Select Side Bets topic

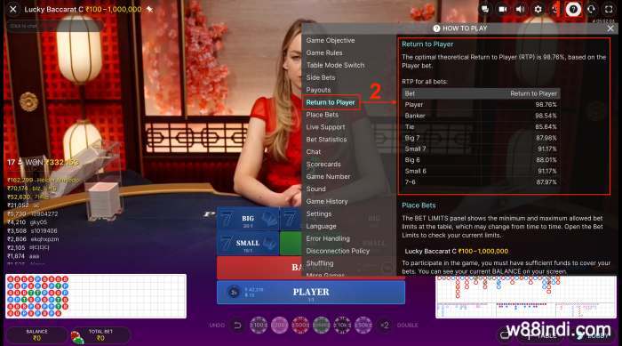[x=321, y=77]
